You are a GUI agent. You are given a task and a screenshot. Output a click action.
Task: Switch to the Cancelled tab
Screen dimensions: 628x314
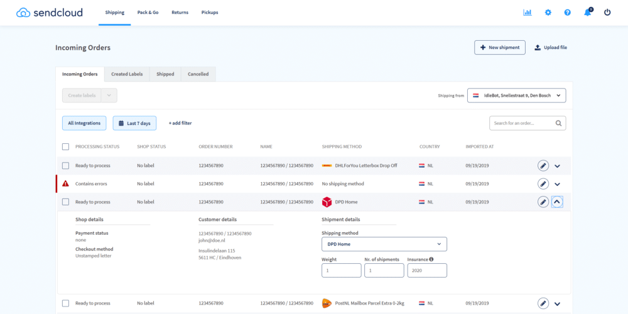pos(198,74)
